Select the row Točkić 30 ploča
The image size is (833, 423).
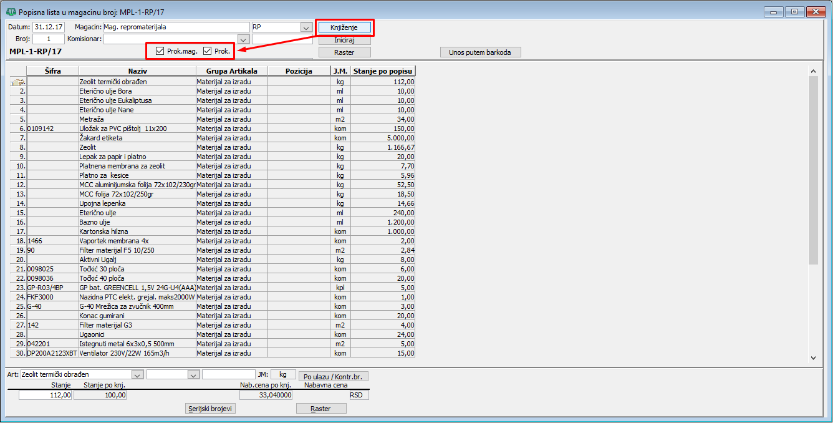click(x=213, y=269)
